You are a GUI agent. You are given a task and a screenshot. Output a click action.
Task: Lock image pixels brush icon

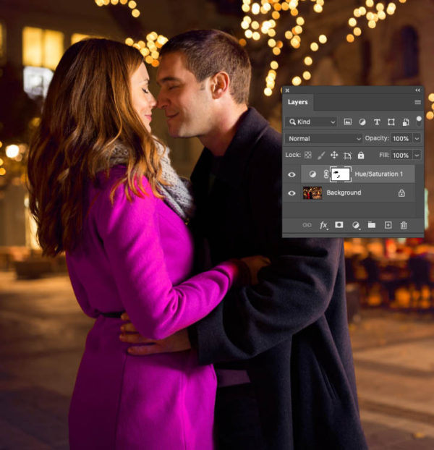tap(321, 156)
